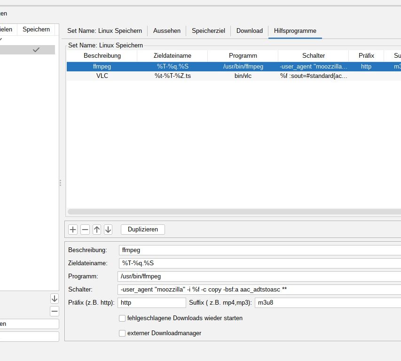Open the Set Name: Linux Speichern tab
Image resolution: width=401 pixels, height=361 pixels.
point(104,31)
